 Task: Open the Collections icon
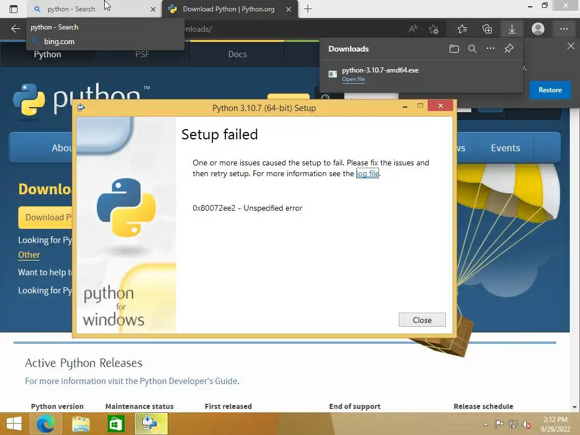pos(487,29)
